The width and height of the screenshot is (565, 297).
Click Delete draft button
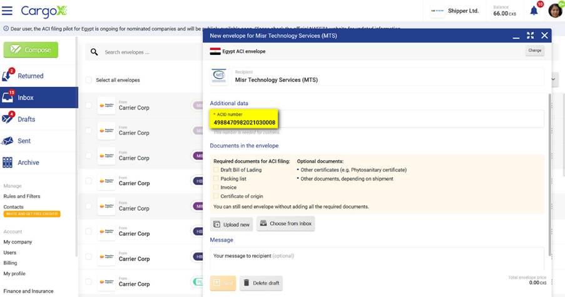pyautogui.click(x=262, y=283)
